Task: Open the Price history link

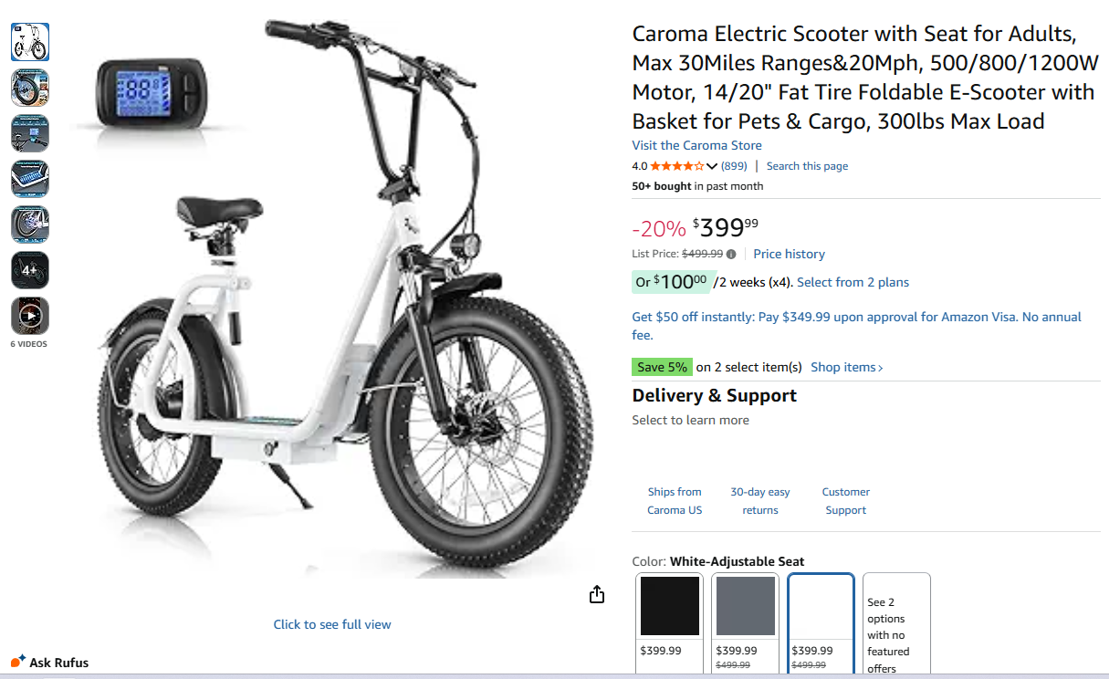Action: pyautogui.click(x=789, y=255)
